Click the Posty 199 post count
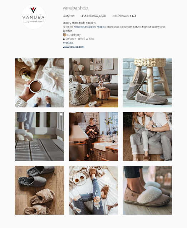This screenshot has height=228, width=187. (69, 16)
